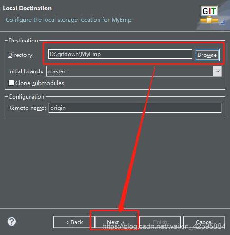The image size is (230, 235).
Task: Click the 'Configure the local storage location' message
Action: (x=69, y=20)
